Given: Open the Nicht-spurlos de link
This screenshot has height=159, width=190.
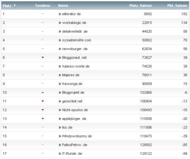Looking at the screenshot, I should pos(75,110).
